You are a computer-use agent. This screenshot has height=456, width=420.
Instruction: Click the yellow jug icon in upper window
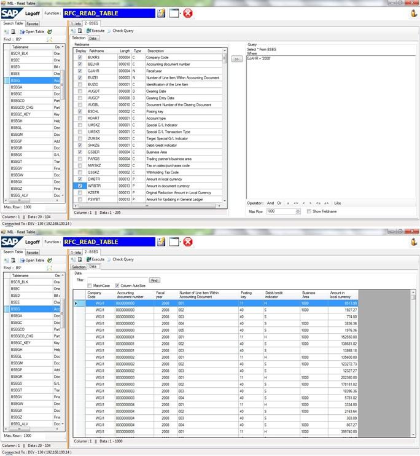[x=414, y=14]
